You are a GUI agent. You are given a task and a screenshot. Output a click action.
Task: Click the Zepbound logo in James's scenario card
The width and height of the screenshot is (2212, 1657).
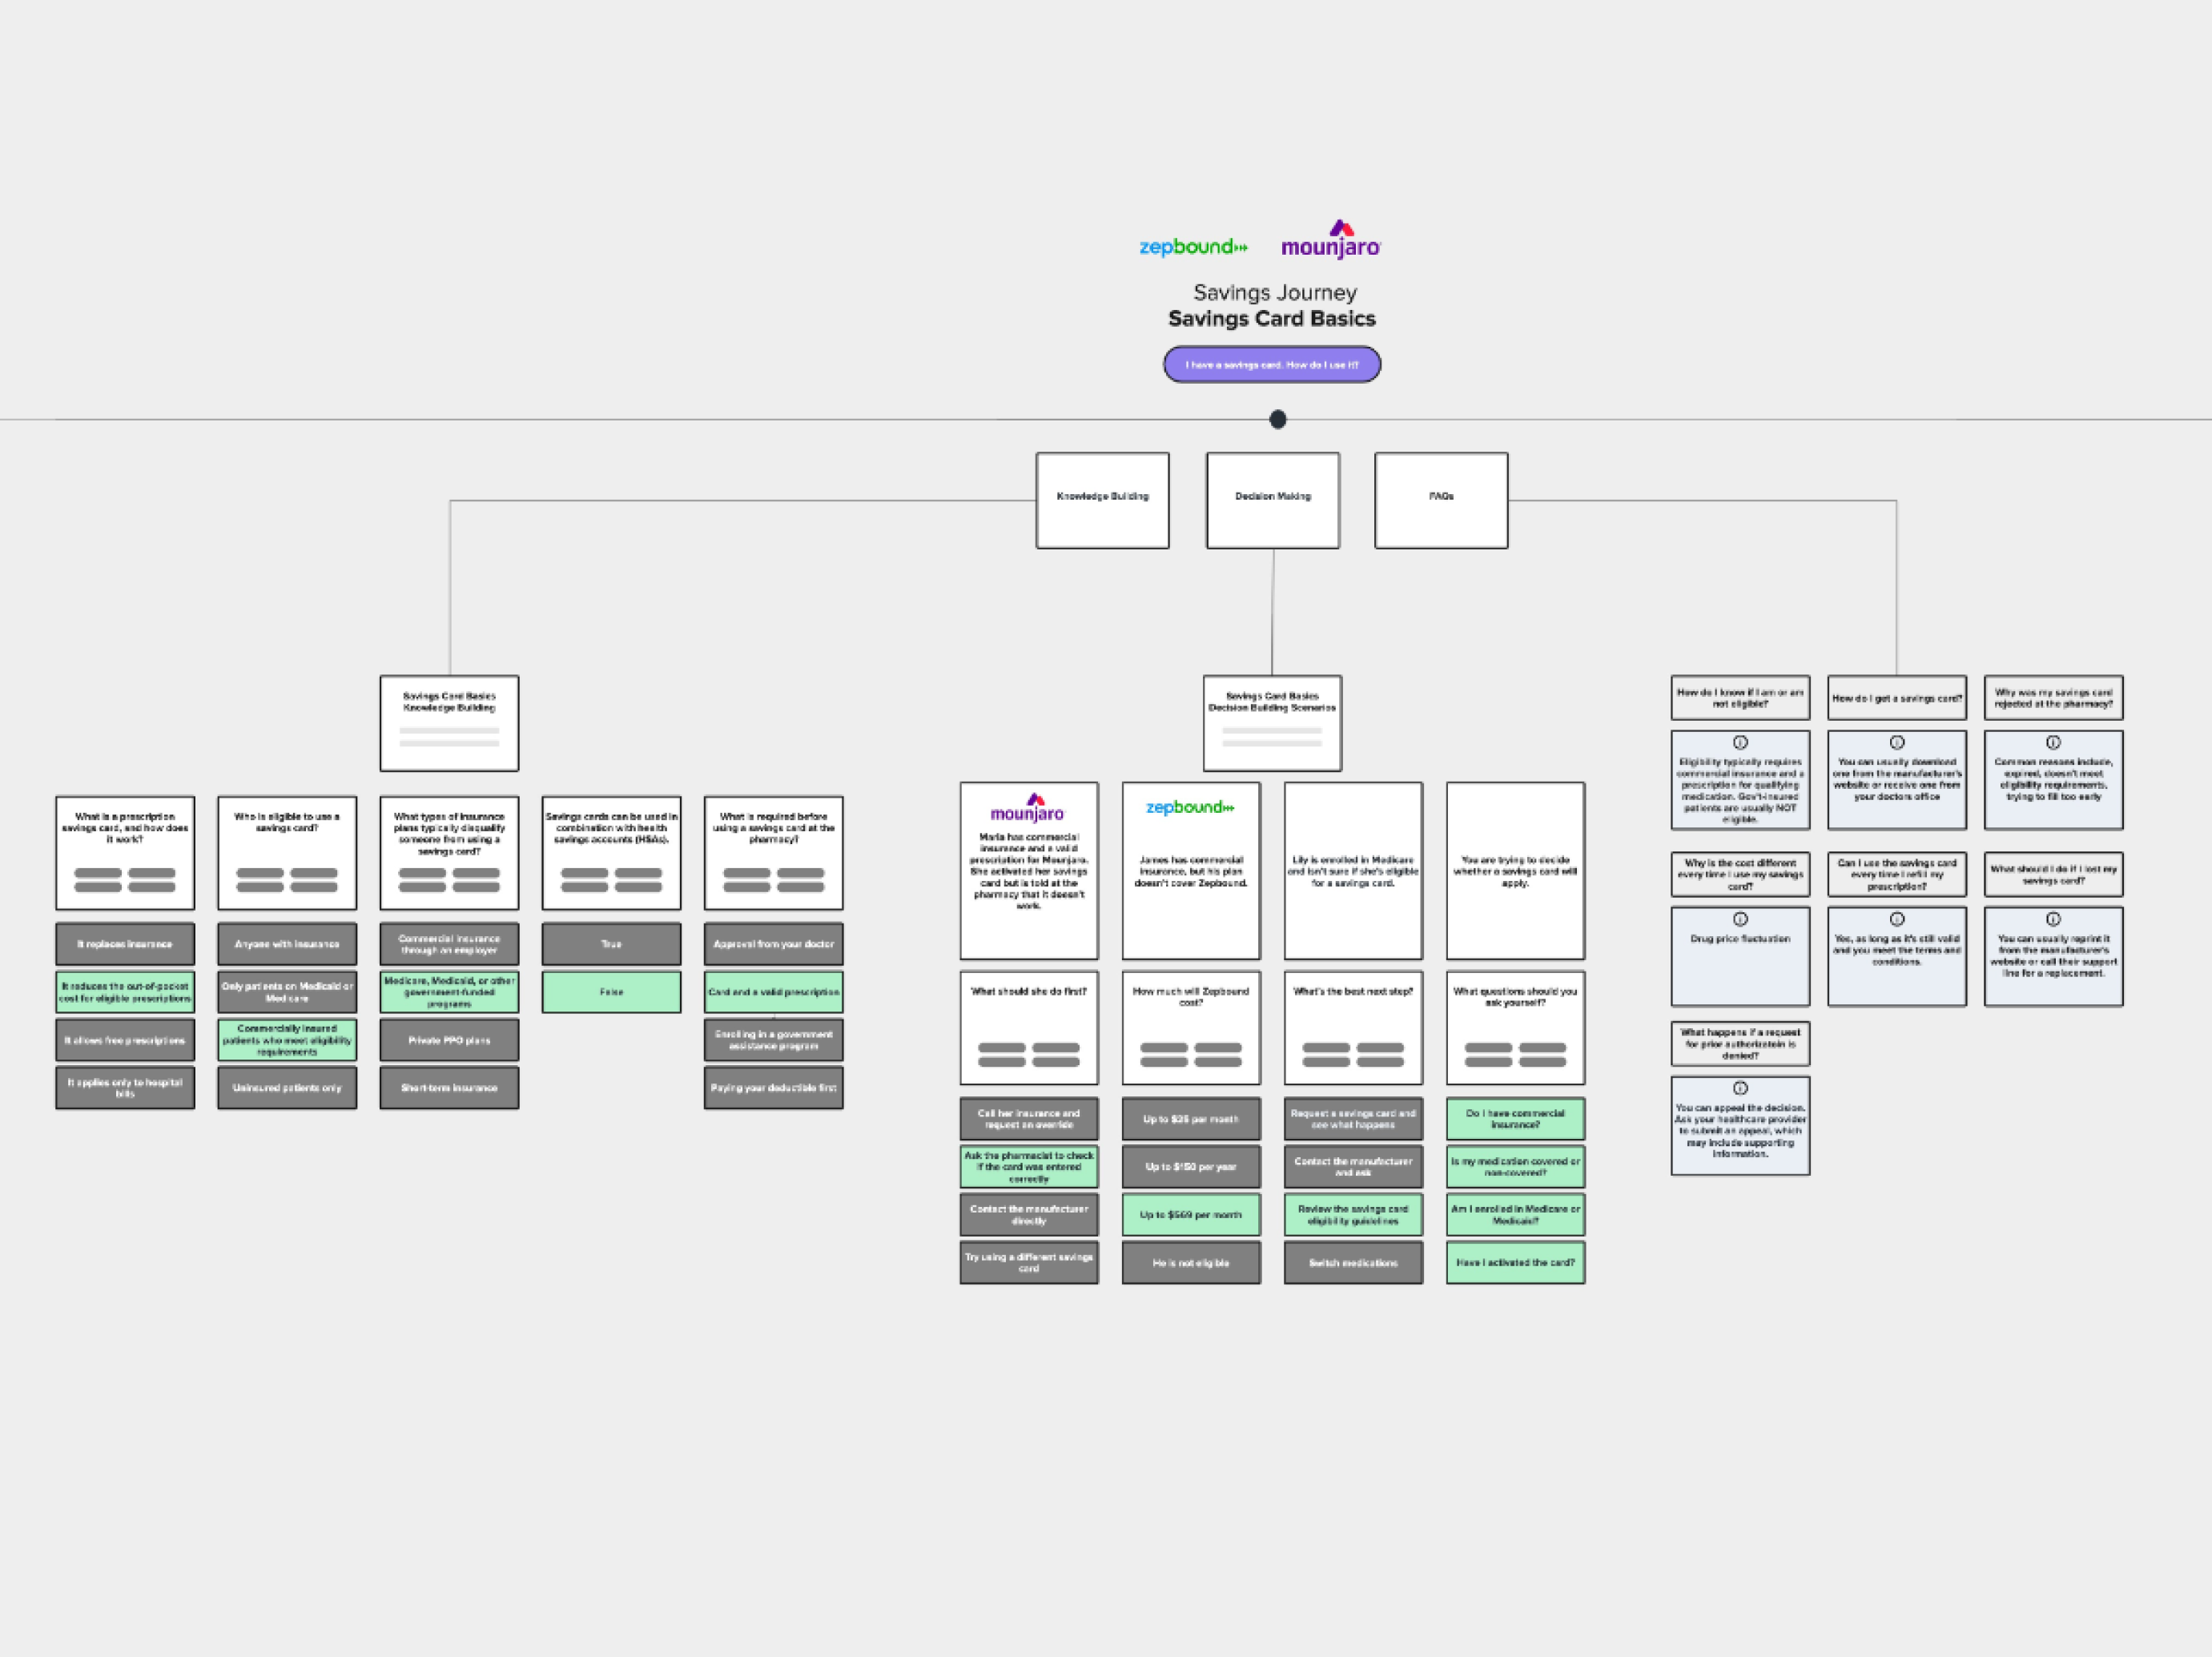tap(1190, 807)
